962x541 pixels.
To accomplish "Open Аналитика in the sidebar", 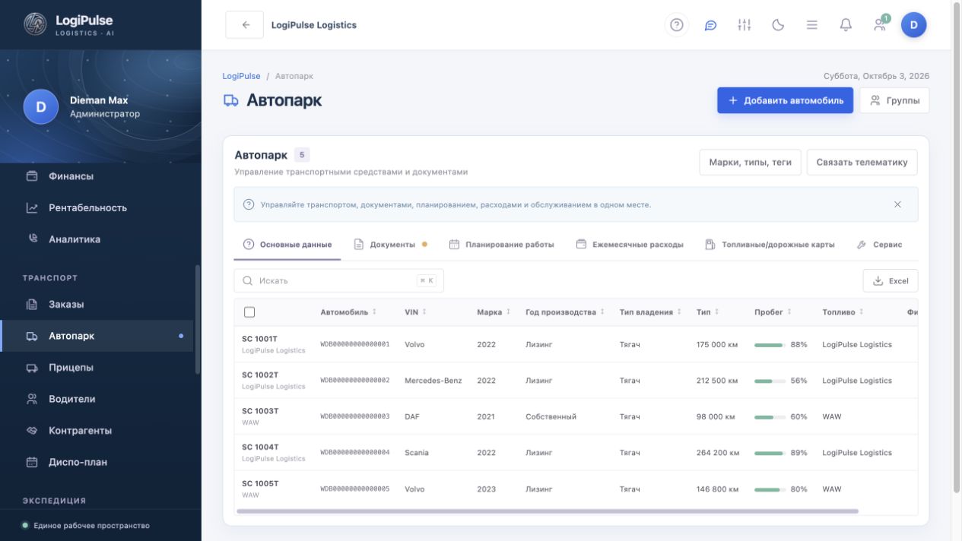I will 97,239.
